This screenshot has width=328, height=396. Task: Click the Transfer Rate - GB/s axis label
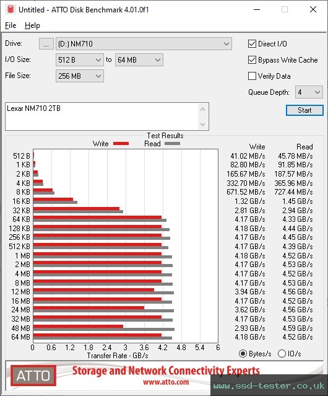[118, 356]
